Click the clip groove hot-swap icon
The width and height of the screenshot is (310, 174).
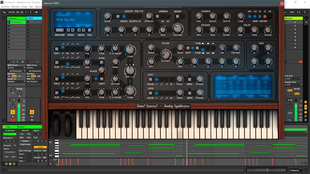point(15,145)
